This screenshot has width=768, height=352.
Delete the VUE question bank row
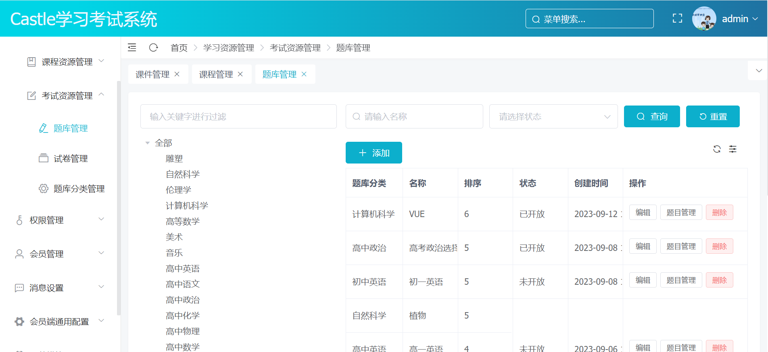coord(719,212)
